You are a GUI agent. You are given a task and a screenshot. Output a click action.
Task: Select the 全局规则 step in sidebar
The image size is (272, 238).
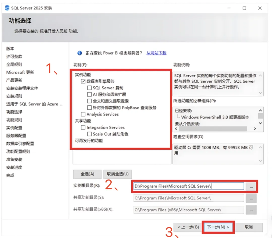(x=14, y=65)
